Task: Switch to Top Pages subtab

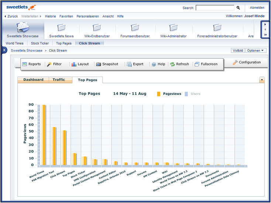Action: pyautogui.click(x=64, y=43)
